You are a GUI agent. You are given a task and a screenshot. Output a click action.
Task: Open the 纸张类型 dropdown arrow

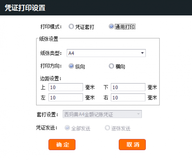142,53
